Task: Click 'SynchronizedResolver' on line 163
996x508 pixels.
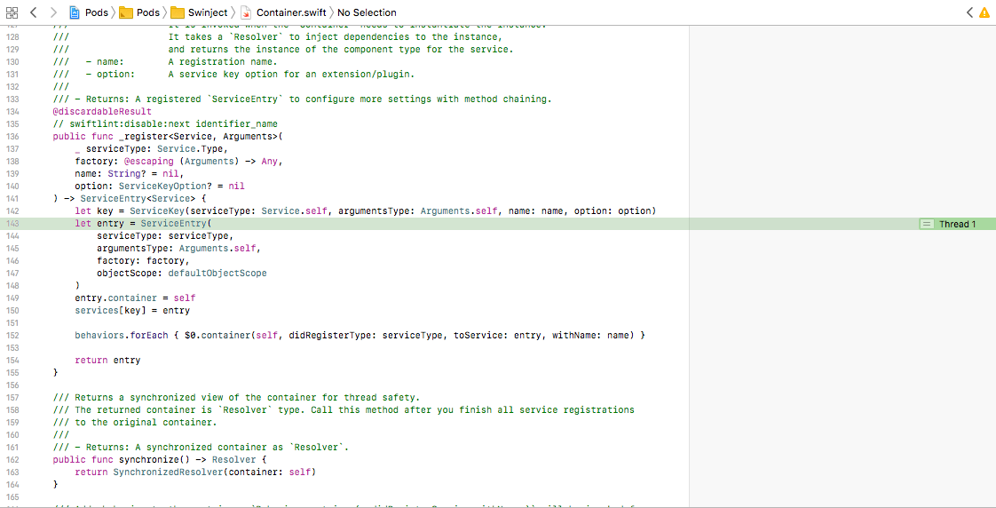Action: [168, 472]
